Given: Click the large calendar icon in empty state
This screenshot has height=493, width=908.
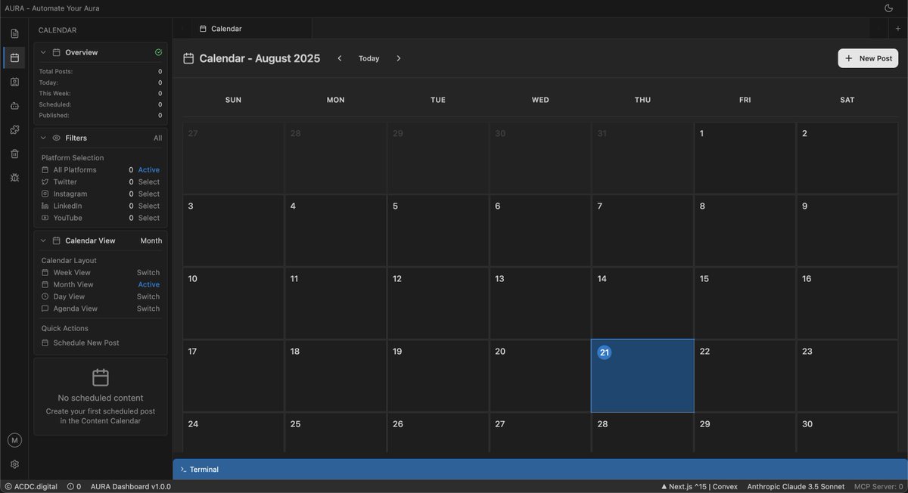Looking at the screenshot, I should 101,377.
